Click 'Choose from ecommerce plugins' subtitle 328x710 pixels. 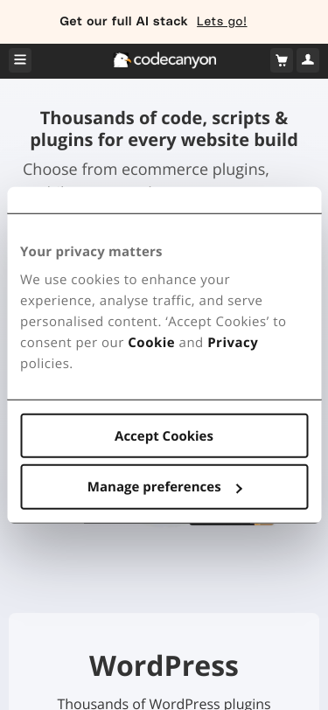point(146,170)
